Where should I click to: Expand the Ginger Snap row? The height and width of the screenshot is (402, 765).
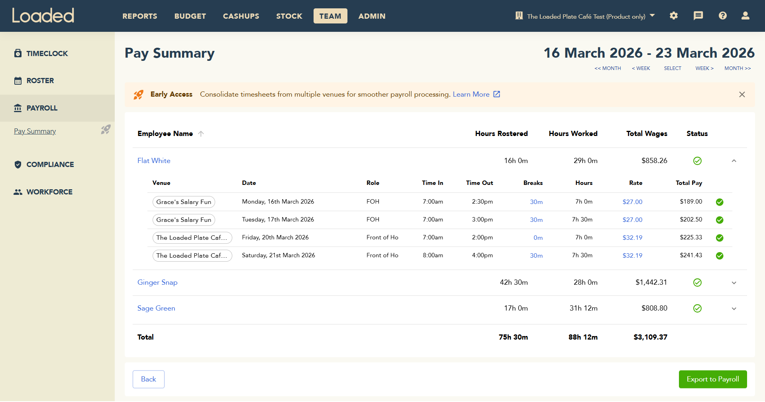(734, 283)
